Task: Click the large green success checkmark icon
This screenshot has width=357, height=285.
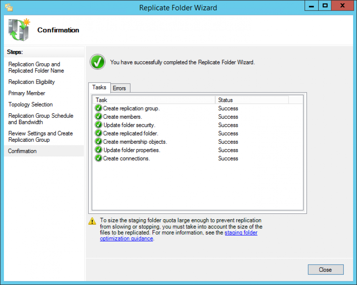Action: click(x=97, y=62)
